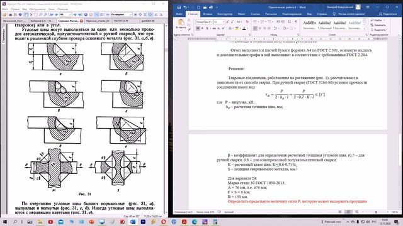Screen dimensions: 403x226
Task: Click the Найти (Find) button in Word
Action: coord(378,20)
